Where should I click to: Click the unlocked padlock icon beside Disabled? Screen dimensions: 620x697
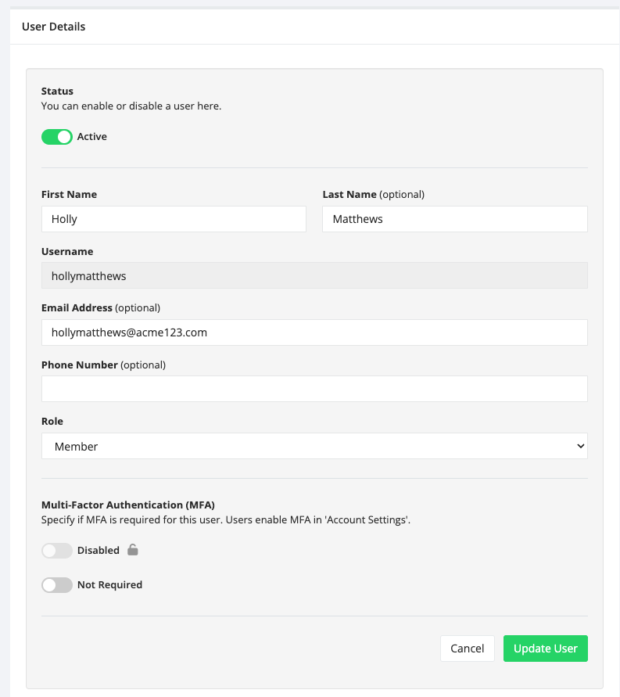click(133, 550)
